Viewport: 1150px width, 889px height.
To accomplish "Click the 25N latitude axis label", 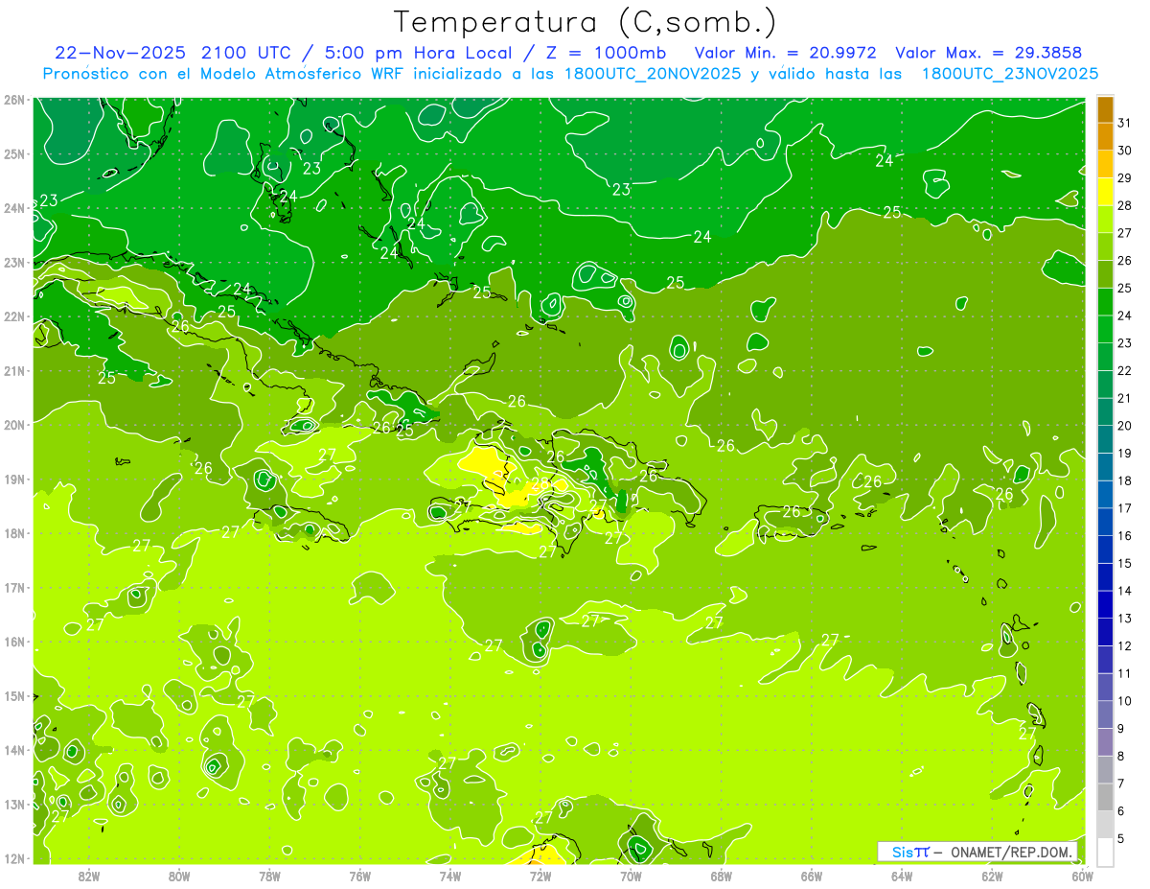I will pos(13,153).
